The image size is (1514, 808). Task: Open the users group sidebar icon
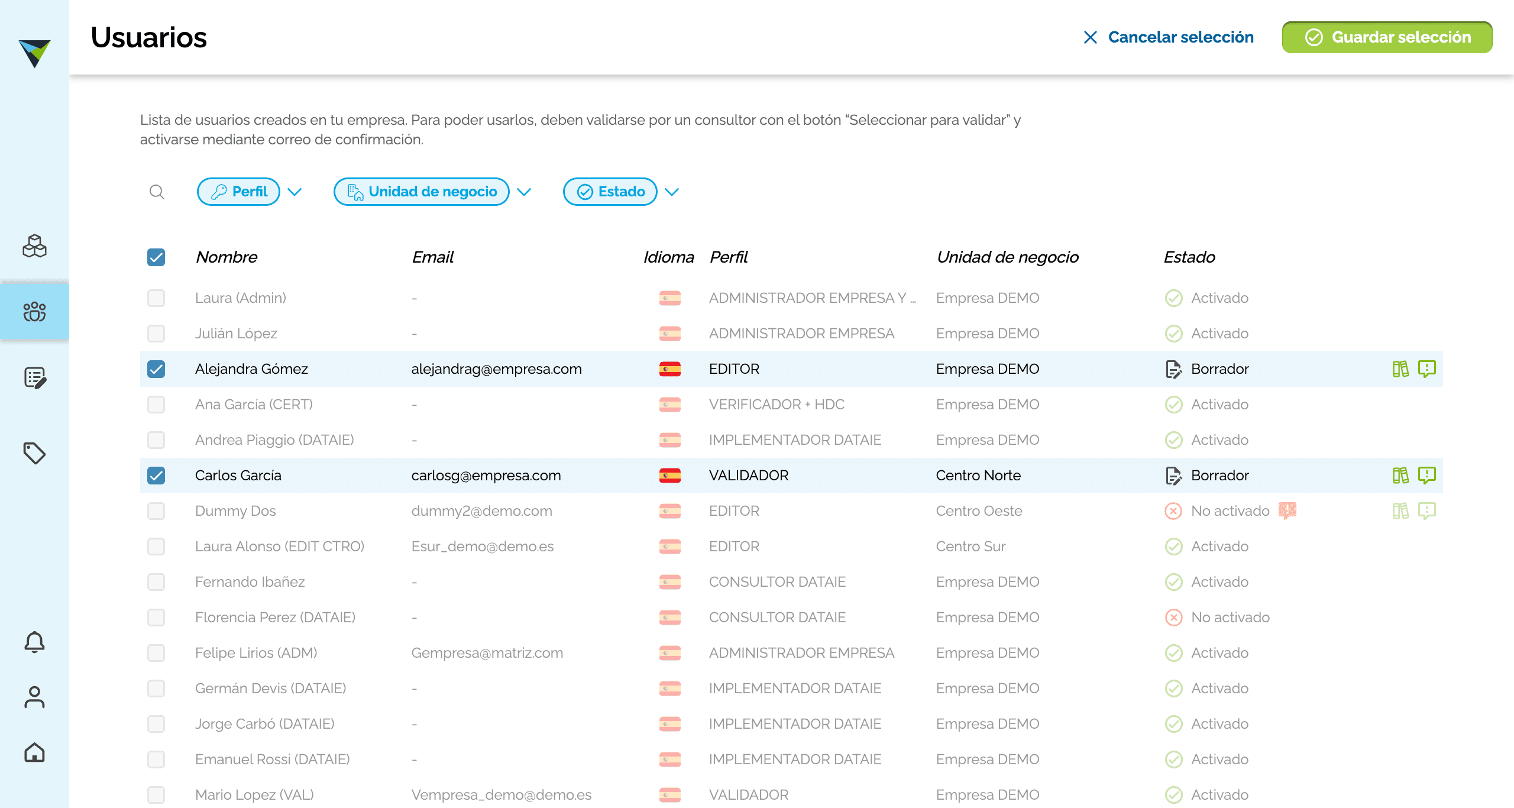click(34, 312)
